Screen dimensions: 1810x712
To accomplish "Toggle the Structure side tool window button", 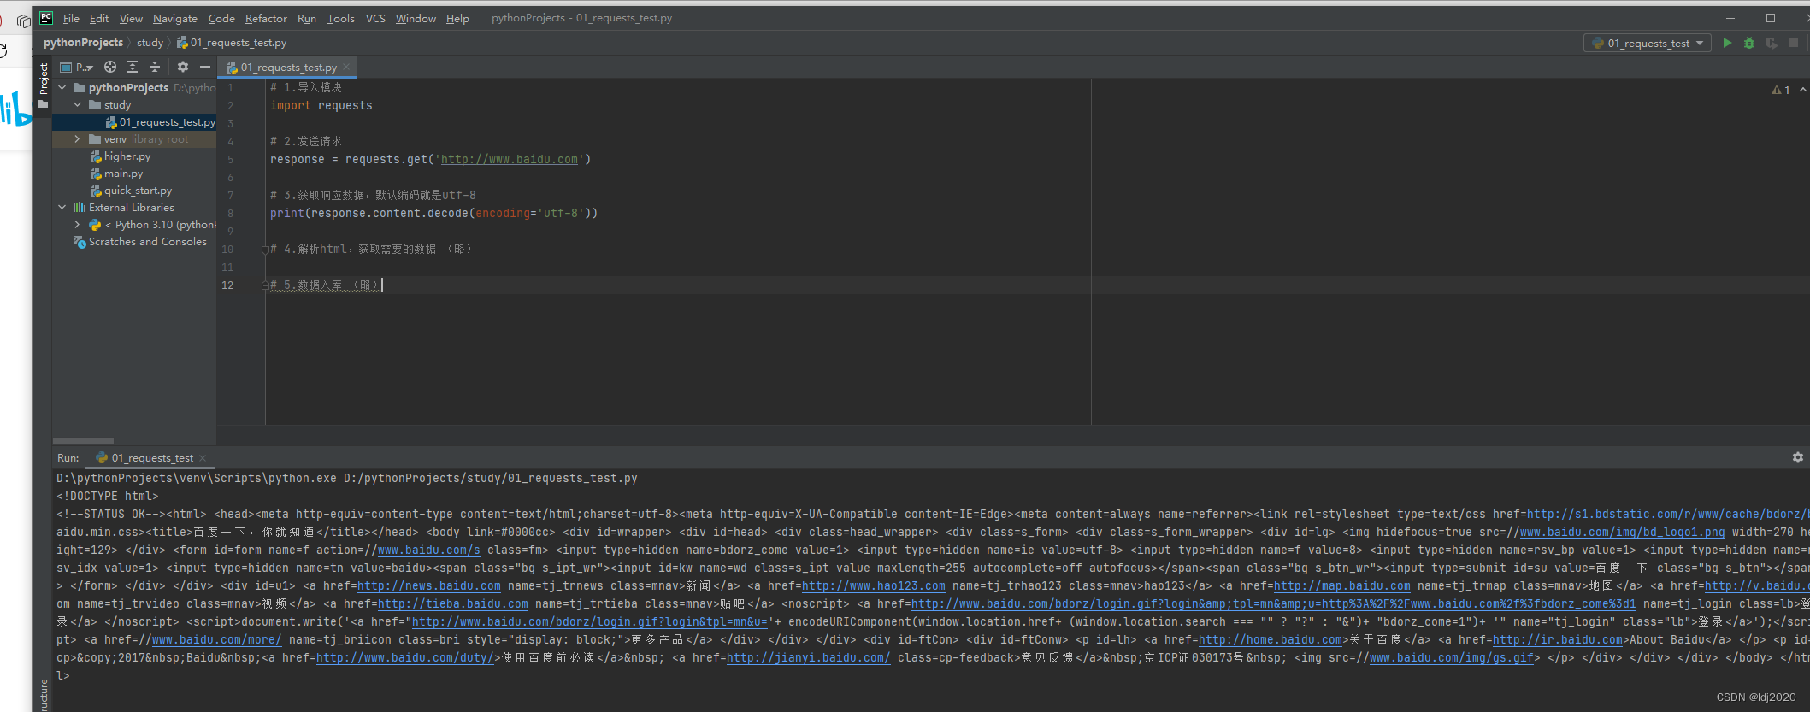I will [44, 694].
